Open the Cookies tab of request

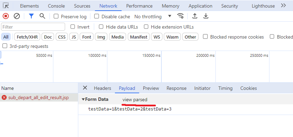(x=249, y=88)
